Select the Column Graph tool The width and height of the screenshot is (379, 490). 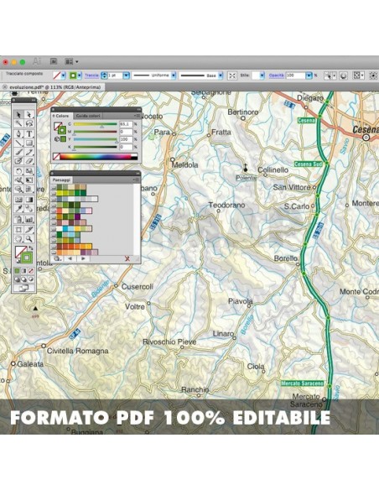(29, 219)
